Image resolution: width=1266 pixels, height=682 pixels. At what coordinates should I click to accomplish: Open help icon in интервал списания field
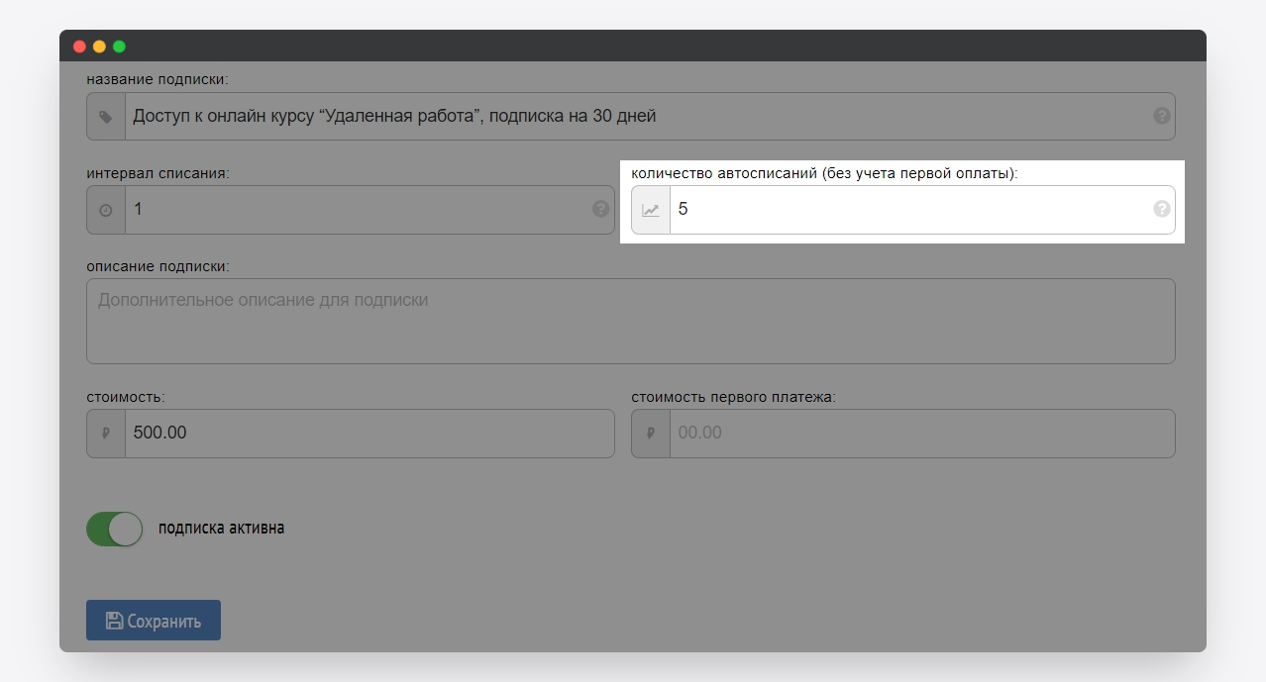[600, 209]
